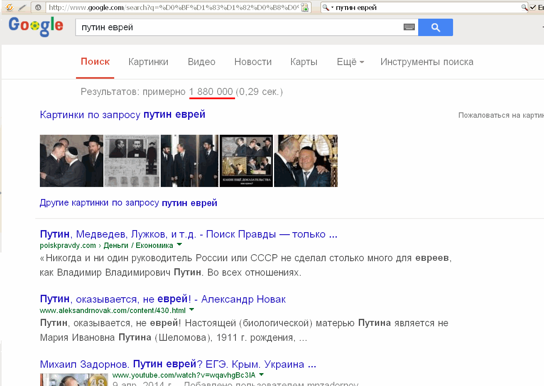Expand options arrow next to aleksandrnovak.com URL

coord(192,310)
